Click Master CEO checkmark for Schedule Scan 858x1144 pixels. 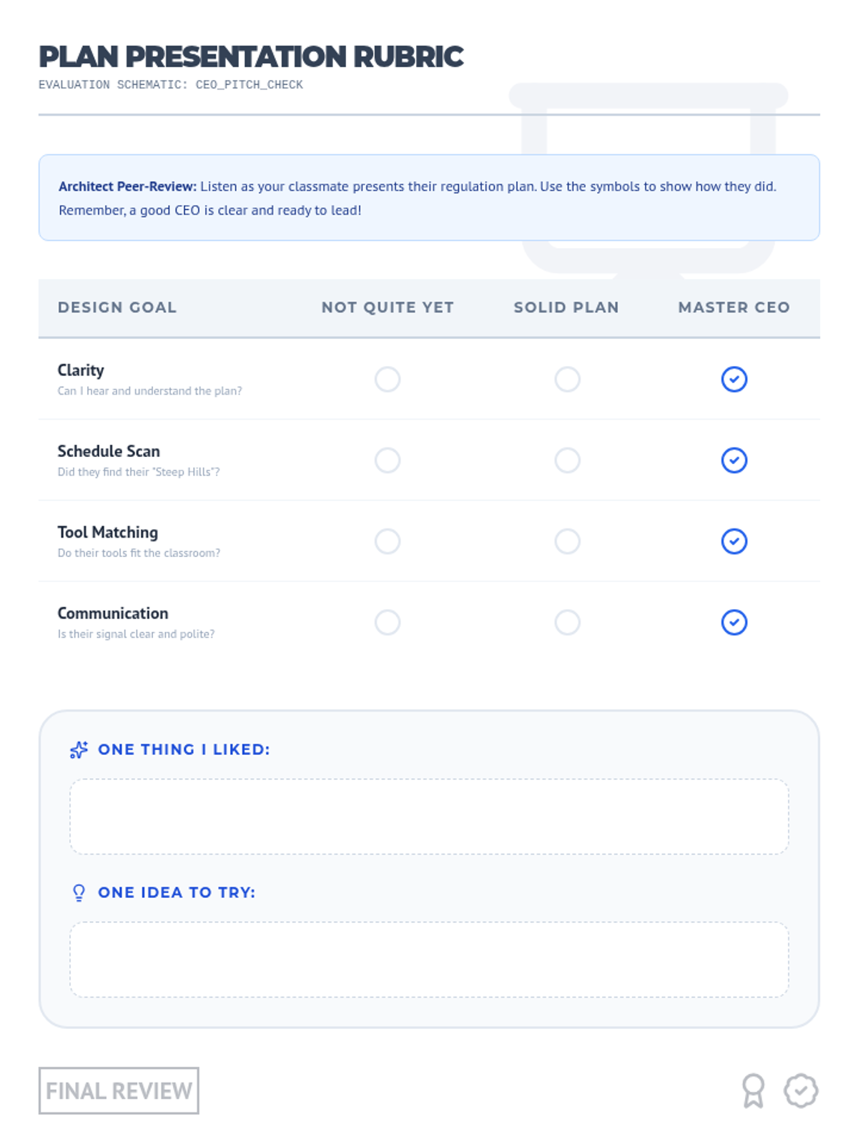tap(734, 460)
